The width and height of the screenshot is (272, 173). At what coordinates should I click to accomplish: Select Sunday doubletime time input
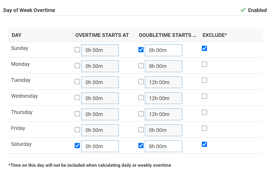click(163, 50)
